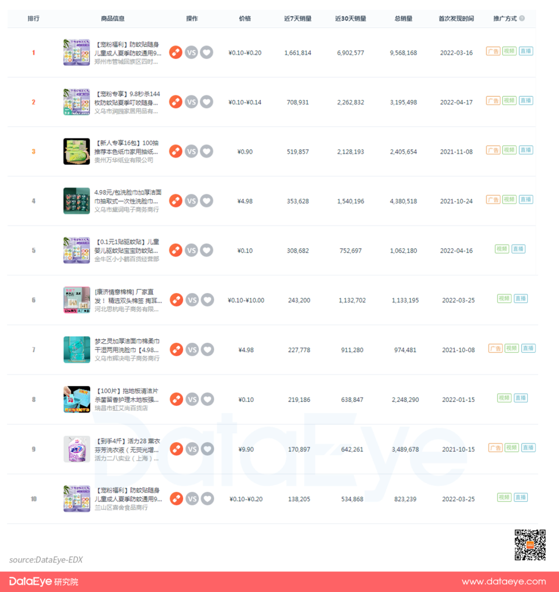The image size is (559, 592).
Task: Click heart icon in the 贵州万华纸业 row
Action: pyautogui.click(x=207, y=151)
